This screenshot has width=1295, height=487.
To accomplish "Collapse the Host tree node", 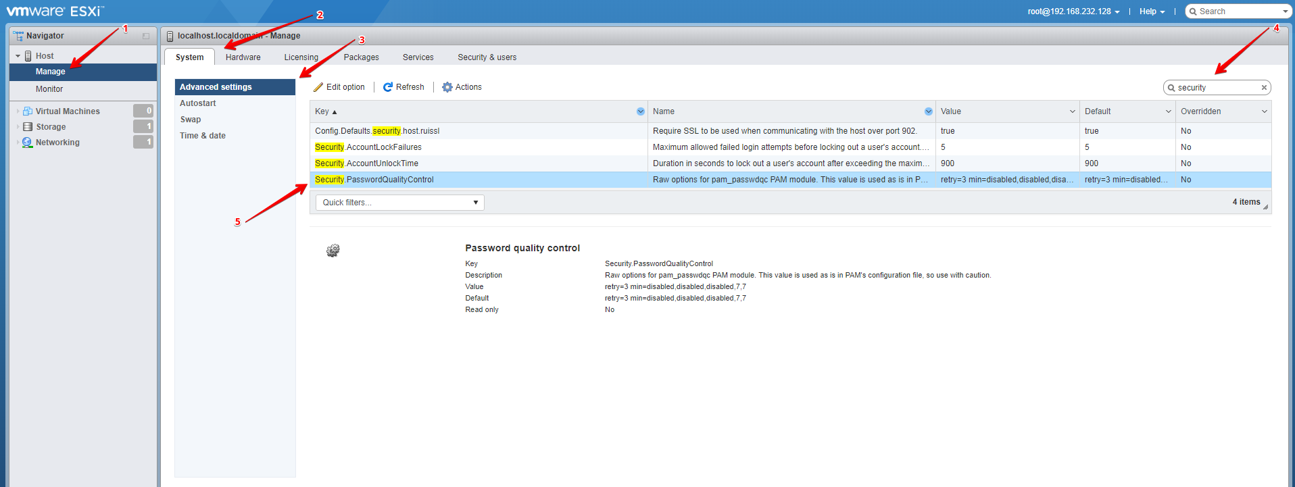I will coord(18,56).
